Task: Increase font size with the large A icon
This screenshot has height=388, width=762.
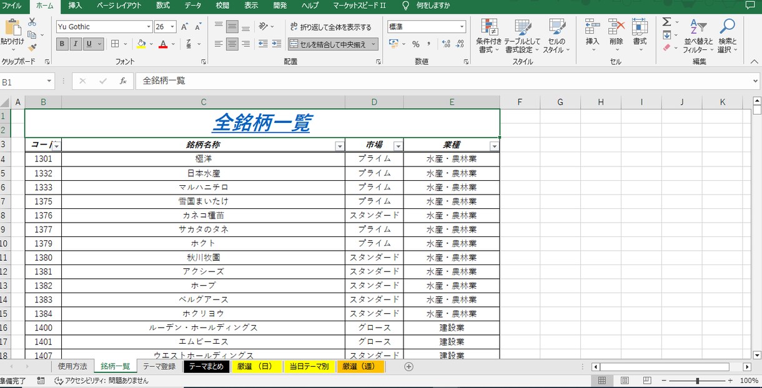Action: click(x=185, y=27)
